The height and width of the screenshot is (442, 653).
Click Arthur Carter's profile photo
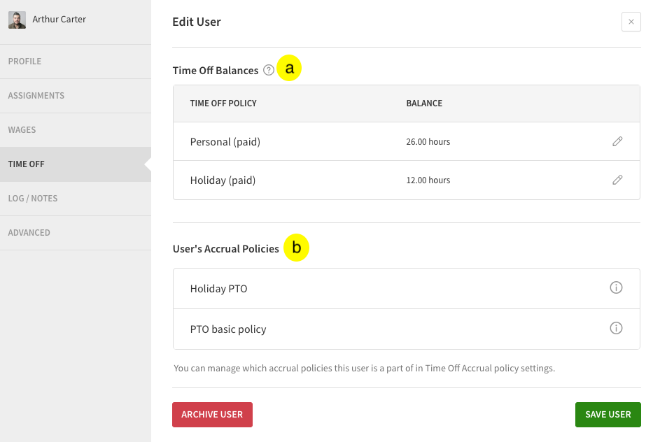[17, 20]
